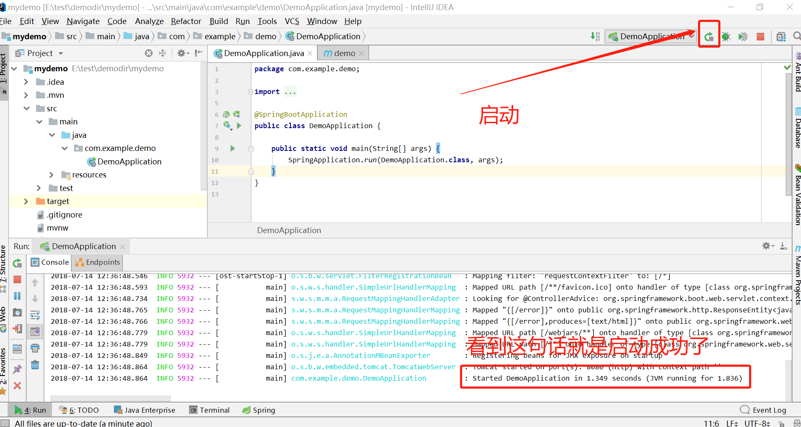Toggle scroll to end of console output
The height and width of the screenshot is (427, 801).
pyautogui.click(x=35, y=332)
